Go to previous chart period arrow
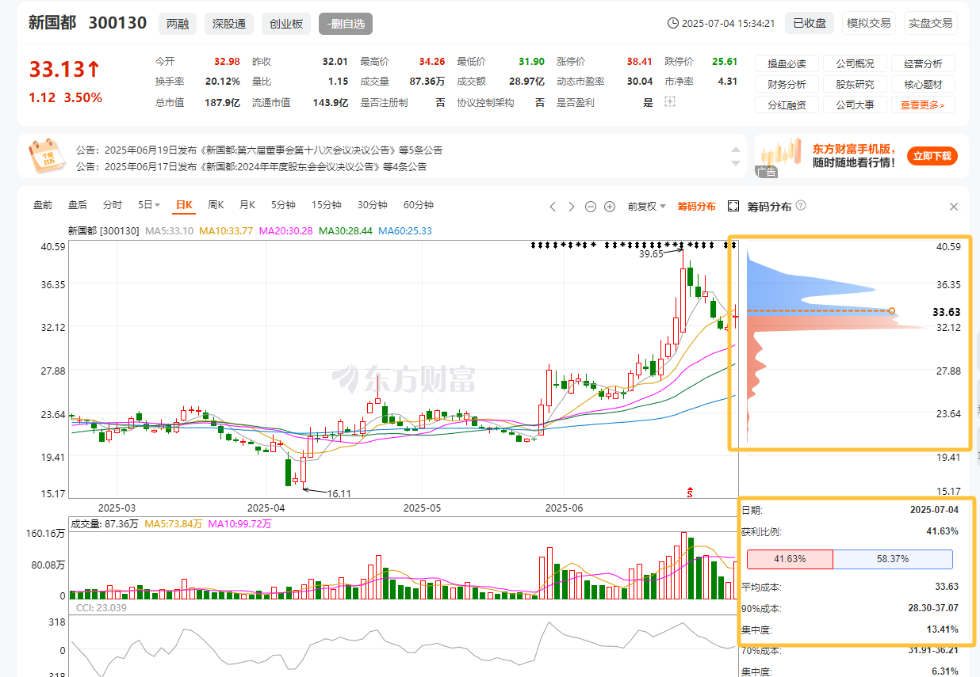 pyautogui.click(x=553, y=206)
